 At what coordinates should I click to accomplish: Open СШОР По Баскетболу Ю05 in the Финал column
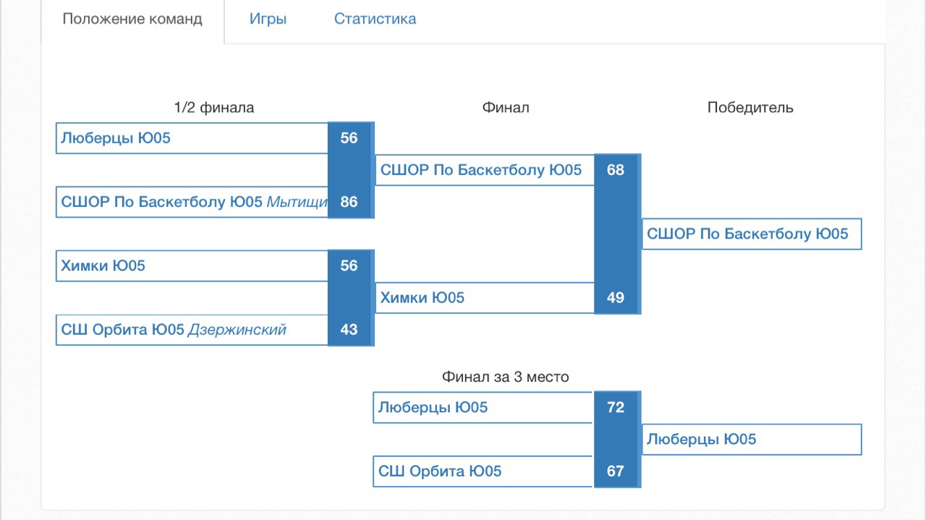tap(481, 170)
